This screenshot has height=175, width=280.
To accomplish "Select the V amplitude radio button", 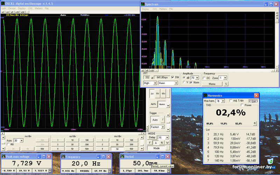I will click(x=184, y=82).
